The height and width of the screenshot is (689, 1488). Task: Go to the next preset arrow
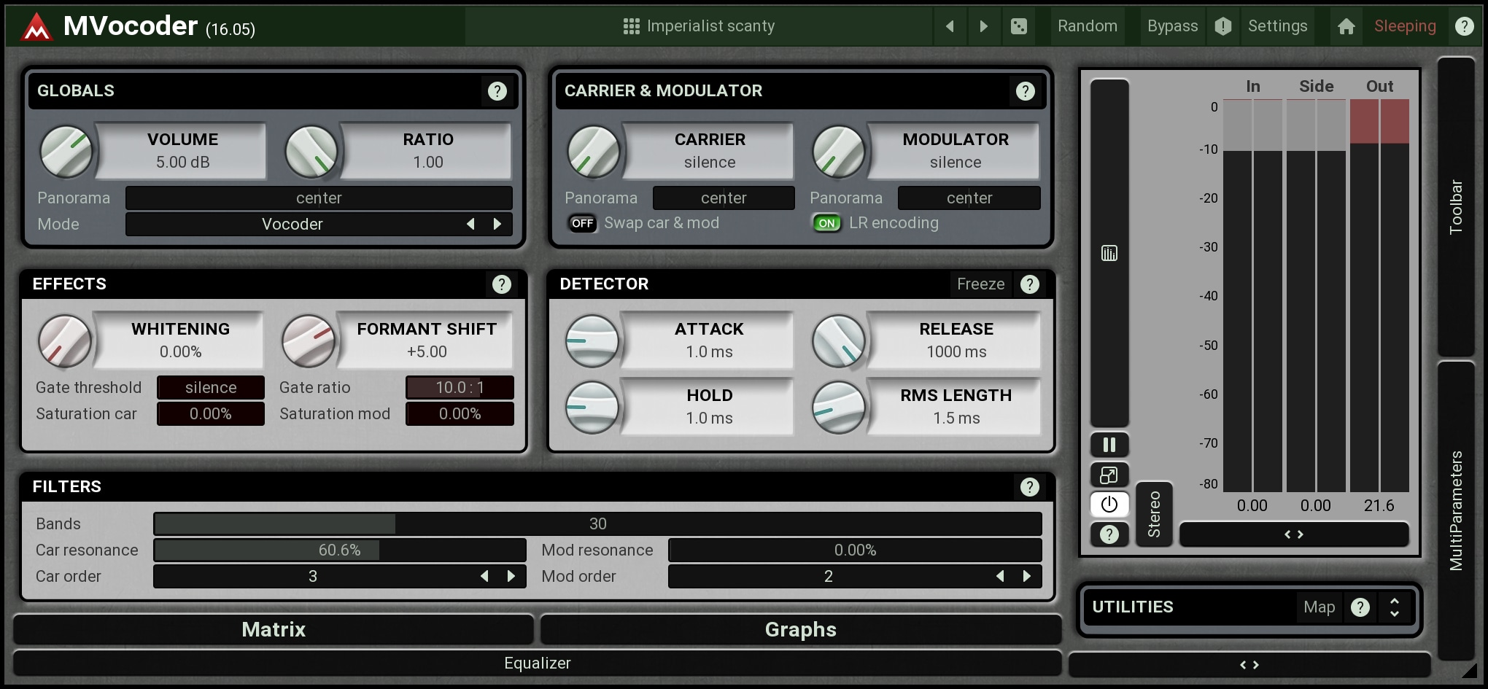pyautogui.click(x=983, y=26)
